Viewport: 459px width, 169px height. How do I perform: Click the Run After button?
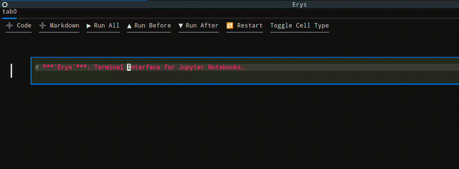[x=199, y=26]
